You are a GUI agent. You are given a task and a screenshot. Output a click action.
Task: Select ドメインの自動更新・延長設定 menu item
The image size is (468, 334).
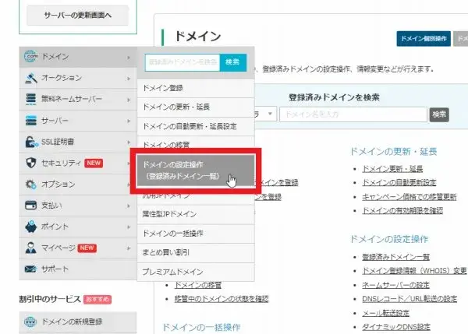(x=196, y=126)
